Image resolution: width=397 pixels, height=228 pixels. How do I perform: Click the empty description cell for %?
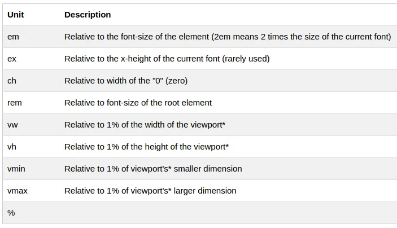[226, 213]
